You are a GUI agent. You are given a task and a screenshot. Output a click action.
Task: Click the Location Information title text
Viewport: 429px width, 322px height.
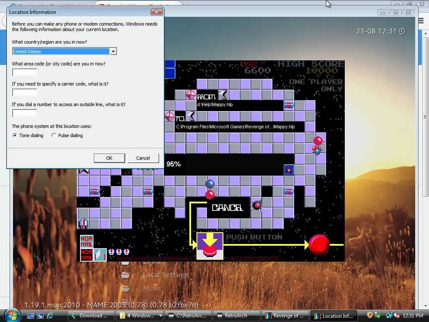[x=33, y=12]
